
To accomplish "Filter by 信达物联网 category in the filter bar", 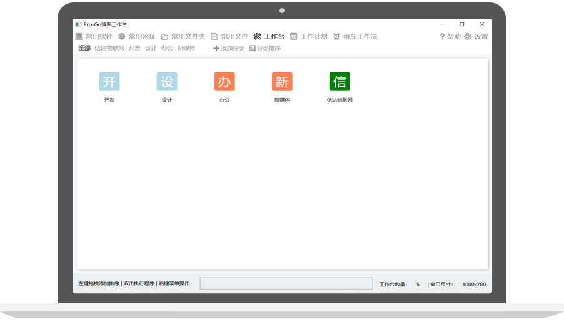I will pos(109,48).
